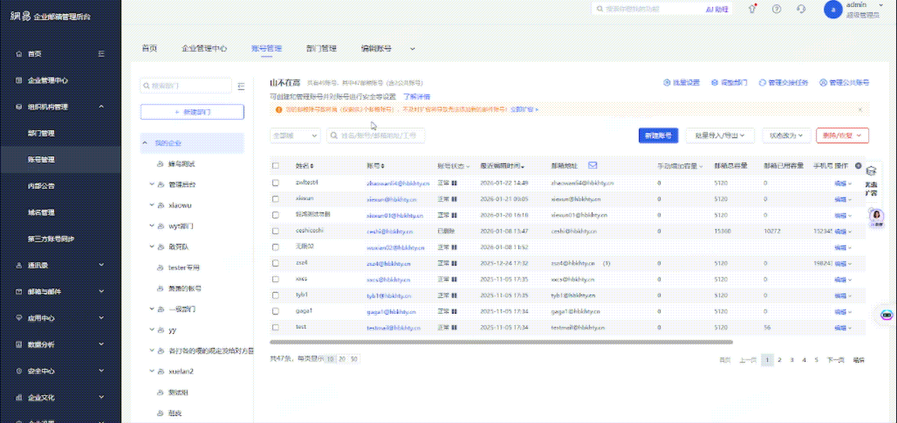
Task: Switch to the 企业管理中心 tab
Action: 204,48
